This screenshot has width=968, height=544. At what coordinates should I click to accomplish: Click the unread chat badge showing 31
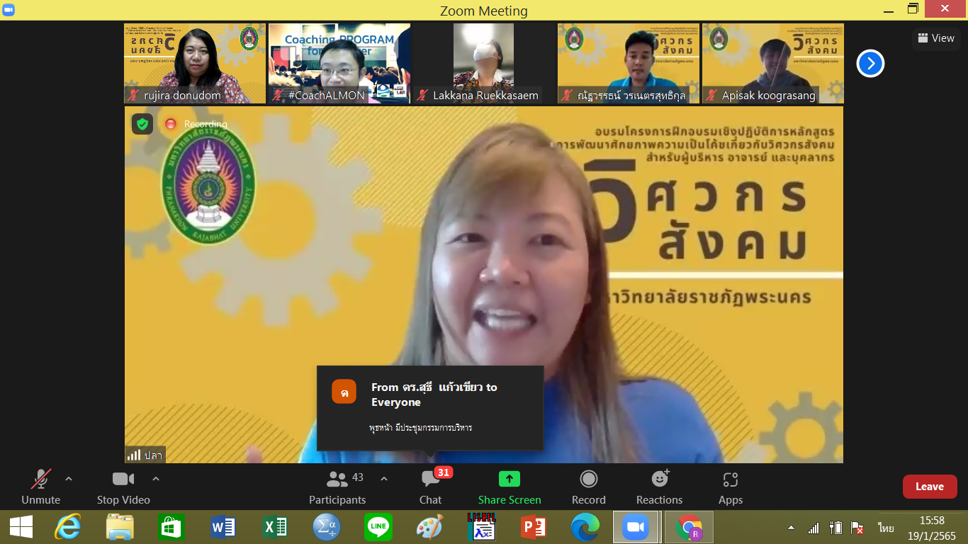[x=444, y=472]
